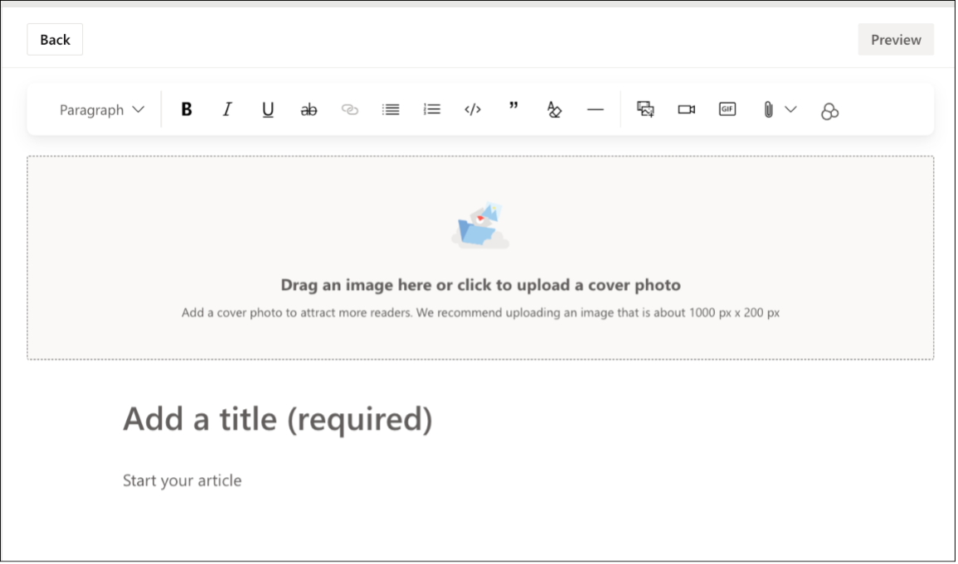The image size is (958, 564).
Task: Insert an image into the article
Action: pyautogui.click(x=644, y=108)
